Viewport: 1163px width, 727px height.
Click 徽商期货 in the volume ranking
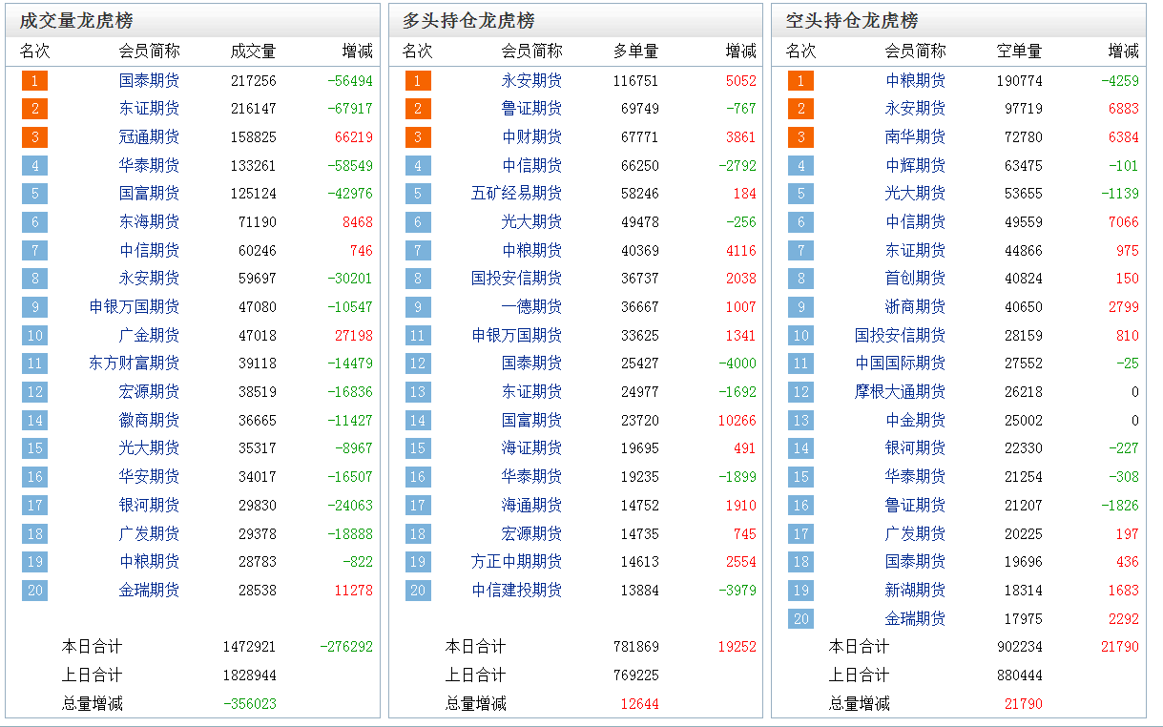point(149,421)
